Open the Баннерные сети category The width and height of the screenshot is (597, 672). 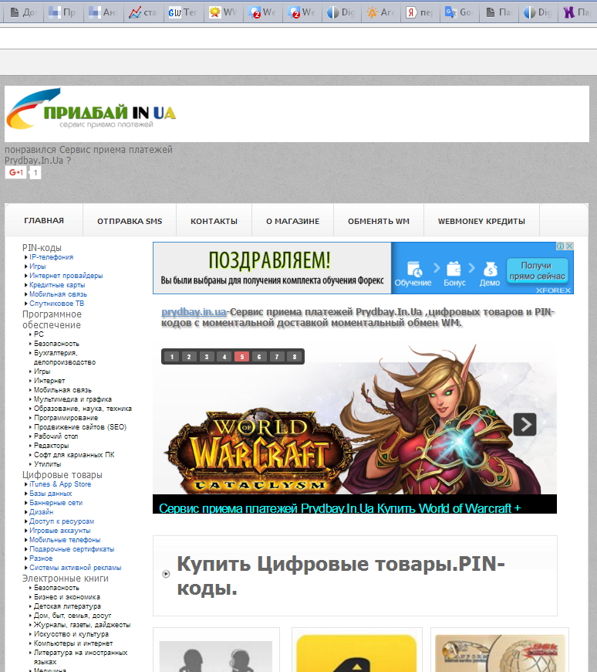56,503
